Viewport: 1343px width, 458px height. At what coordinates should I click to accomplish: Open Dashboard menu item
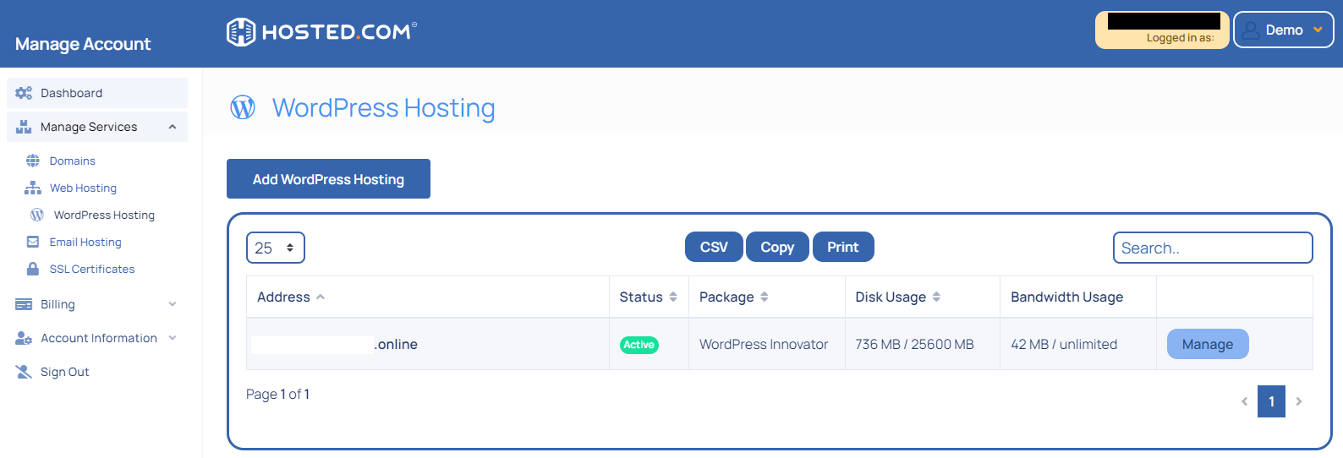click(97, 93)
